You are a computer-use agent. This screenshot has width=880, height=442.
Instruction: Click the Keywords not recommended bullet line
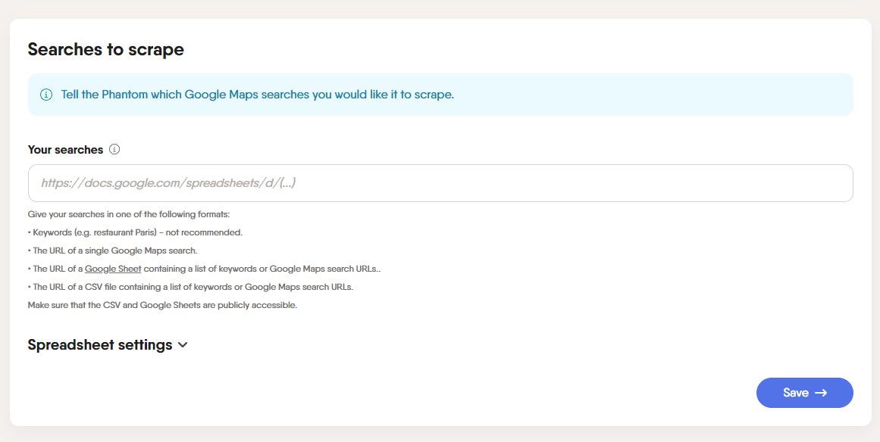click(x=135, y=232)
